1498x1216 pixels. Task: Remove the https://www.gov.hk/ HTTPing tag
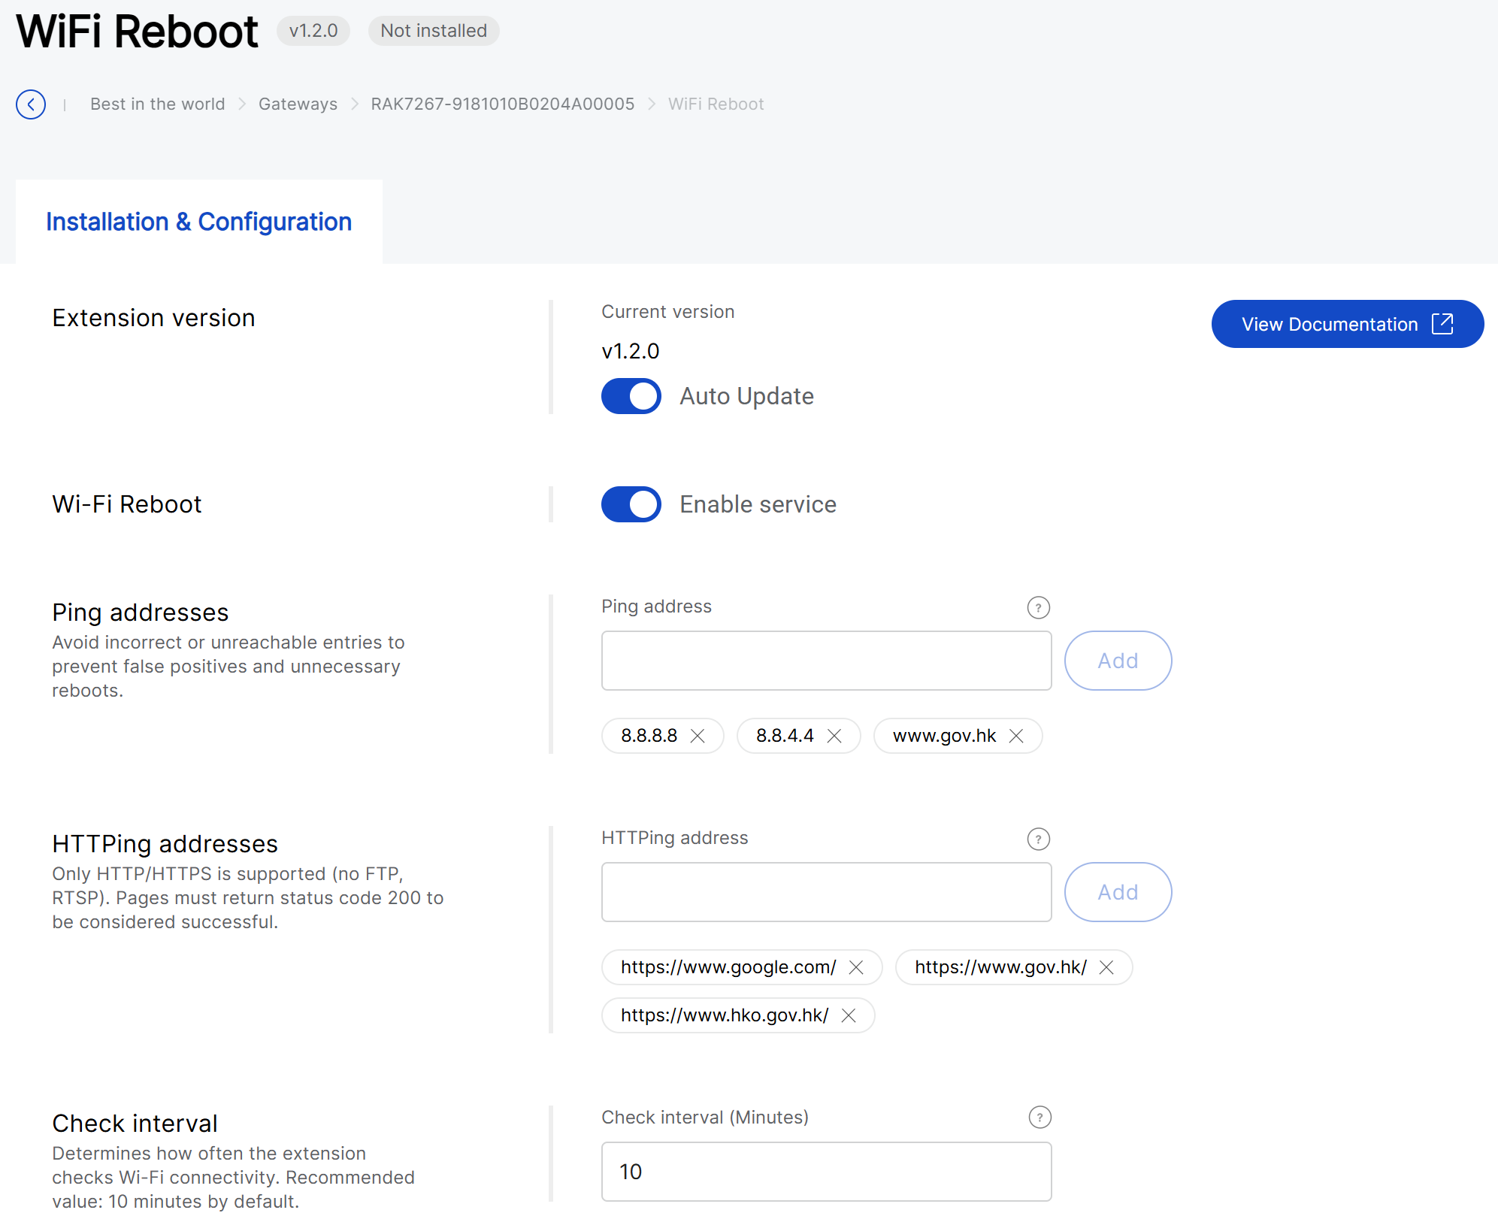tap(1106, 967)
